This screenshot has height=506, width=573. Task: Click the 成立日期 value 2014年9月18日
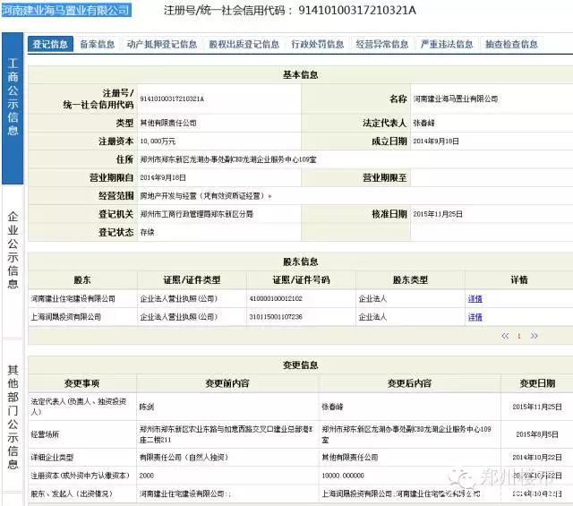pos(436,142)
